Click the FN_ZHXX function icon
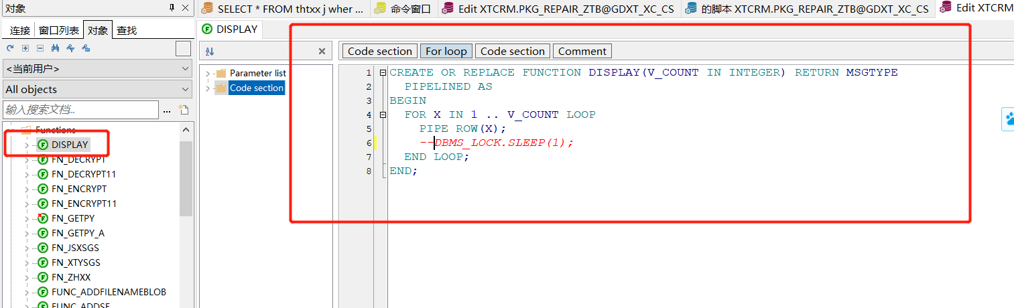The image size is (1014, 308). [x=43, y=277]
